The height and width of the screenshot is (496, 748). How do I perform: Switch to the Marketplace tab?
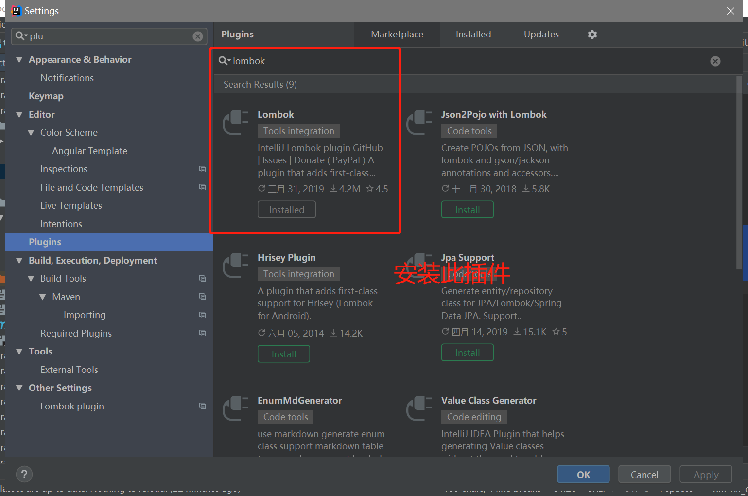point(397,35)
